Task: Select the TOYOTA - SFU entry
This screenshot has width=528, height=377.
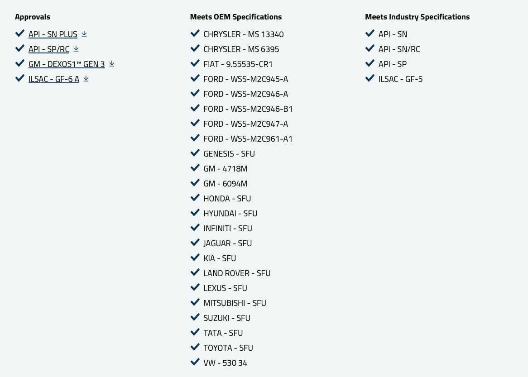Action: [228, 348]
